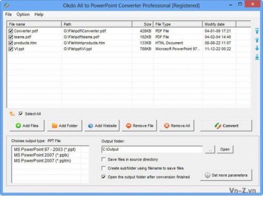Sort by Size column header

143,24
